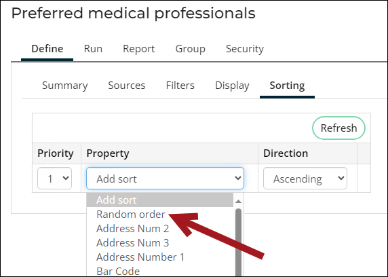Collapse the Add sort property dropdown

(x=165, y=179)
